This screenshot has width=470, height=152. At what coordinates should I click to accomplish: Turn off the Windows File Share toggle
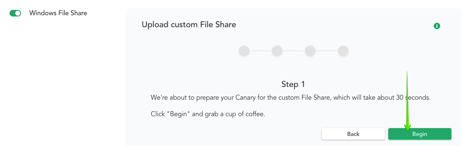click(x=15, y=13)
